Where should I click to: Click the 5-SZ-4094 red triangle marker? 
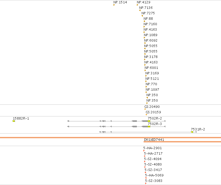coord(145,162)
